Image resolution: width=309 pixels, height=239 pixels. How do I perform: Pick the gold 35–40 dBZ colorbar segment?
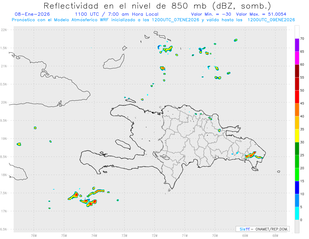[297, 123]
